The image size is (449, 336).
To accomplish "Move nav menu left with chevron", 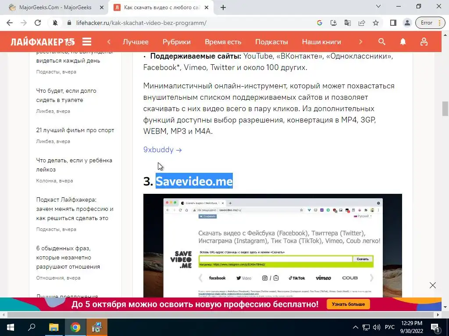I will pyautogui.click(x=109, y=42).
